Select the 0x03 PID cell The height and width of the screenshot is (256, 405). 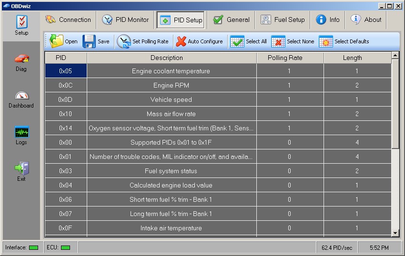tap(66, 171)
